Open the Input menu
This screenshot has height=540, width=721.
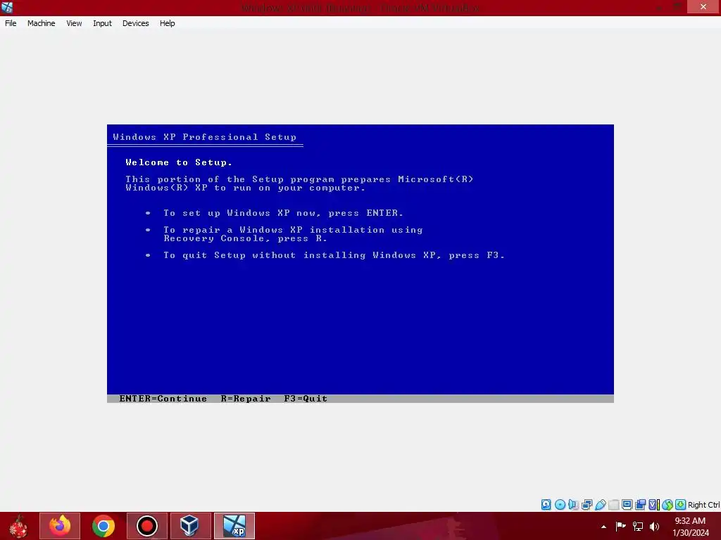102,23
